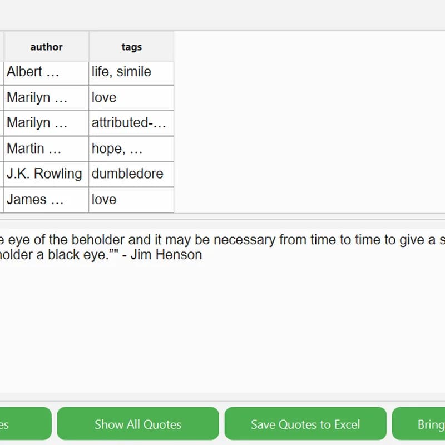Click the dumbledore tags cell
Image resolution: width=445 pixels, height=445 pixels.
(x=131, y=174)
